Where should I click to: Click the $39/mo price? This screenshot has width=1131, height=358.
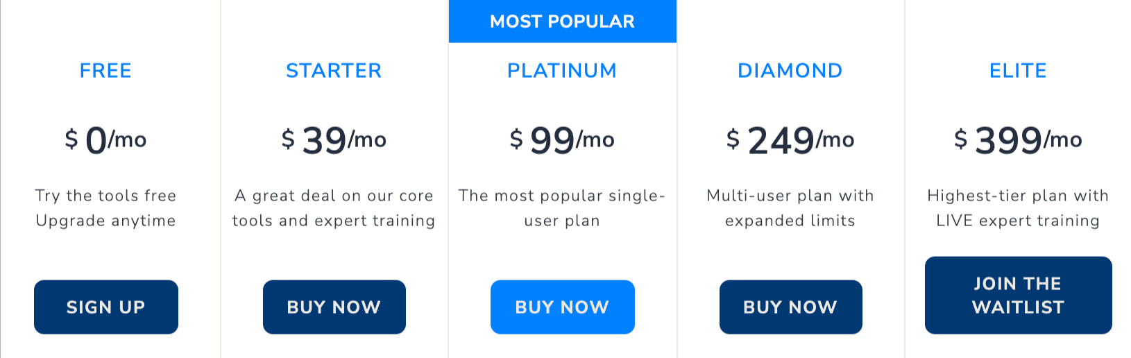click(334, 140)
